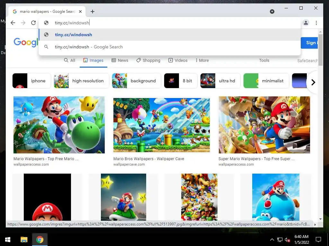
Task: Click the globe icon in the address bar
Action: [46, 23]
